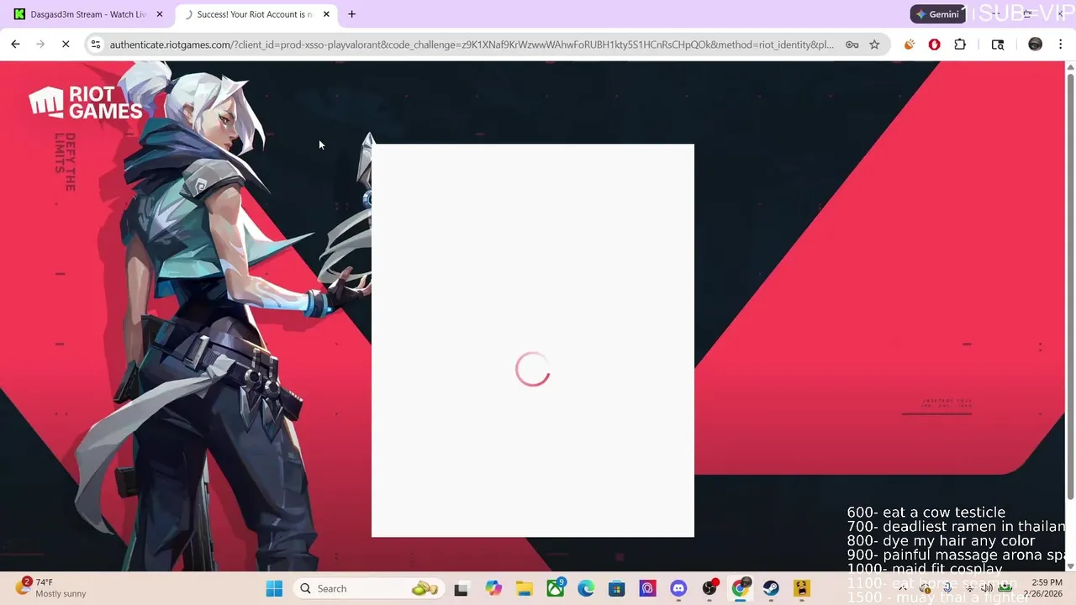Click the Gemini button
The width and height of the screenshot is (1076, 605).
click(x=937, y=14)
